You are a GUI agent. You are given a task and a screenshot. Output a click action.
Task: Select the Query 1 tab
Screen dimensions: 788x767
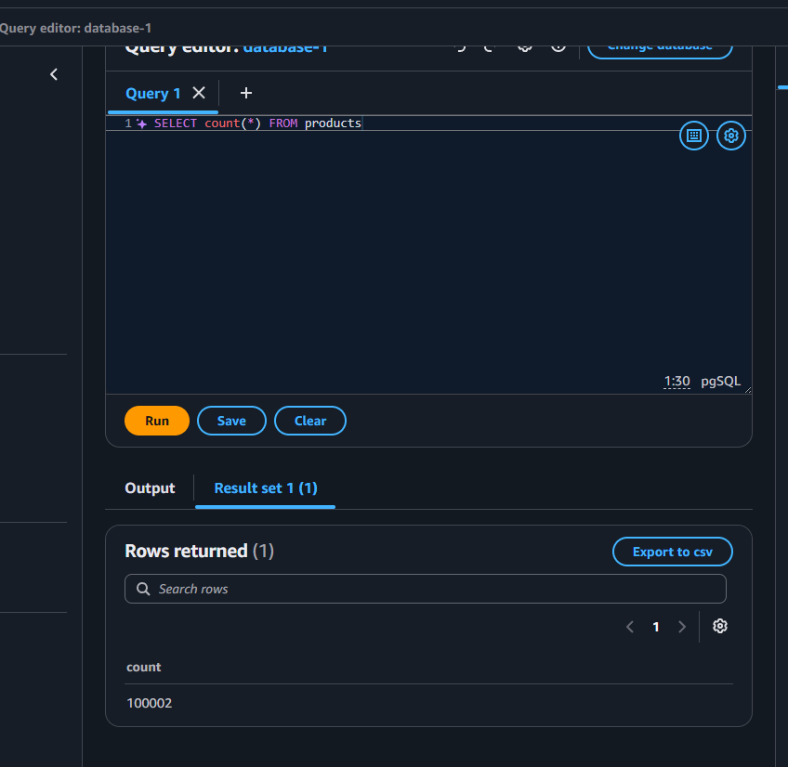[x=152, y=94]
